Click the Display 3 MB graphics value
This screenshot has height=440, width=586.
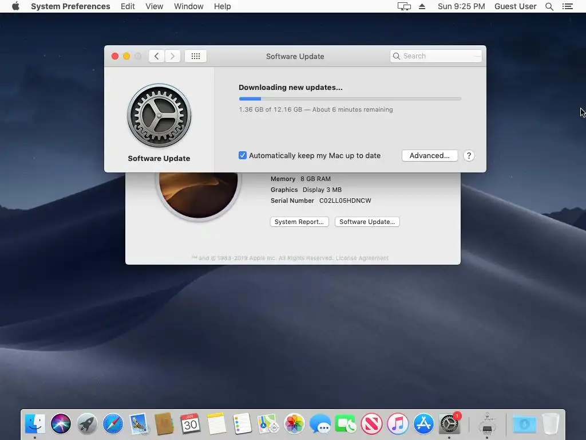pyautogui.click(x=322, y=190)
